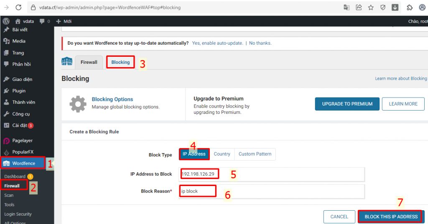Click BLOCK THIS IP ADDRESS button
428x224 pixels.
coord(391,216)
